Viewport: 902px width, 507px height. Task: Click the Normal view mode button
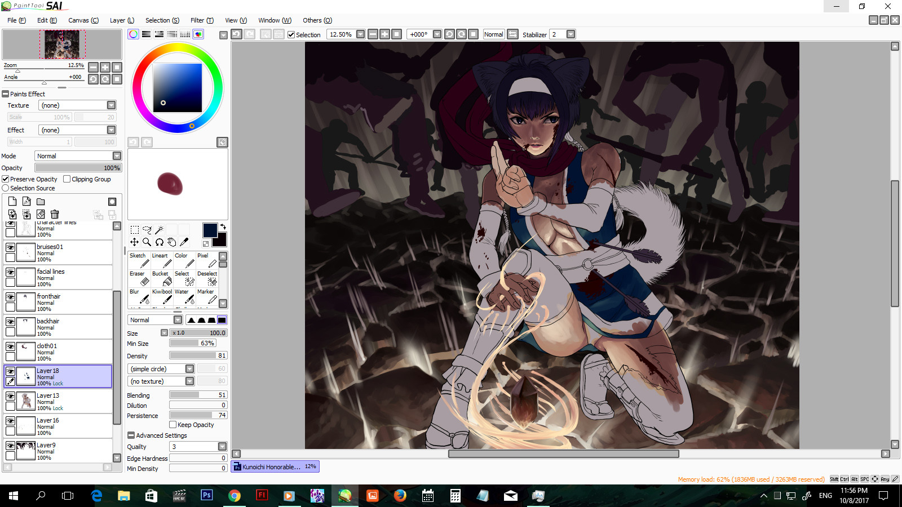click(x=493, y=34)
